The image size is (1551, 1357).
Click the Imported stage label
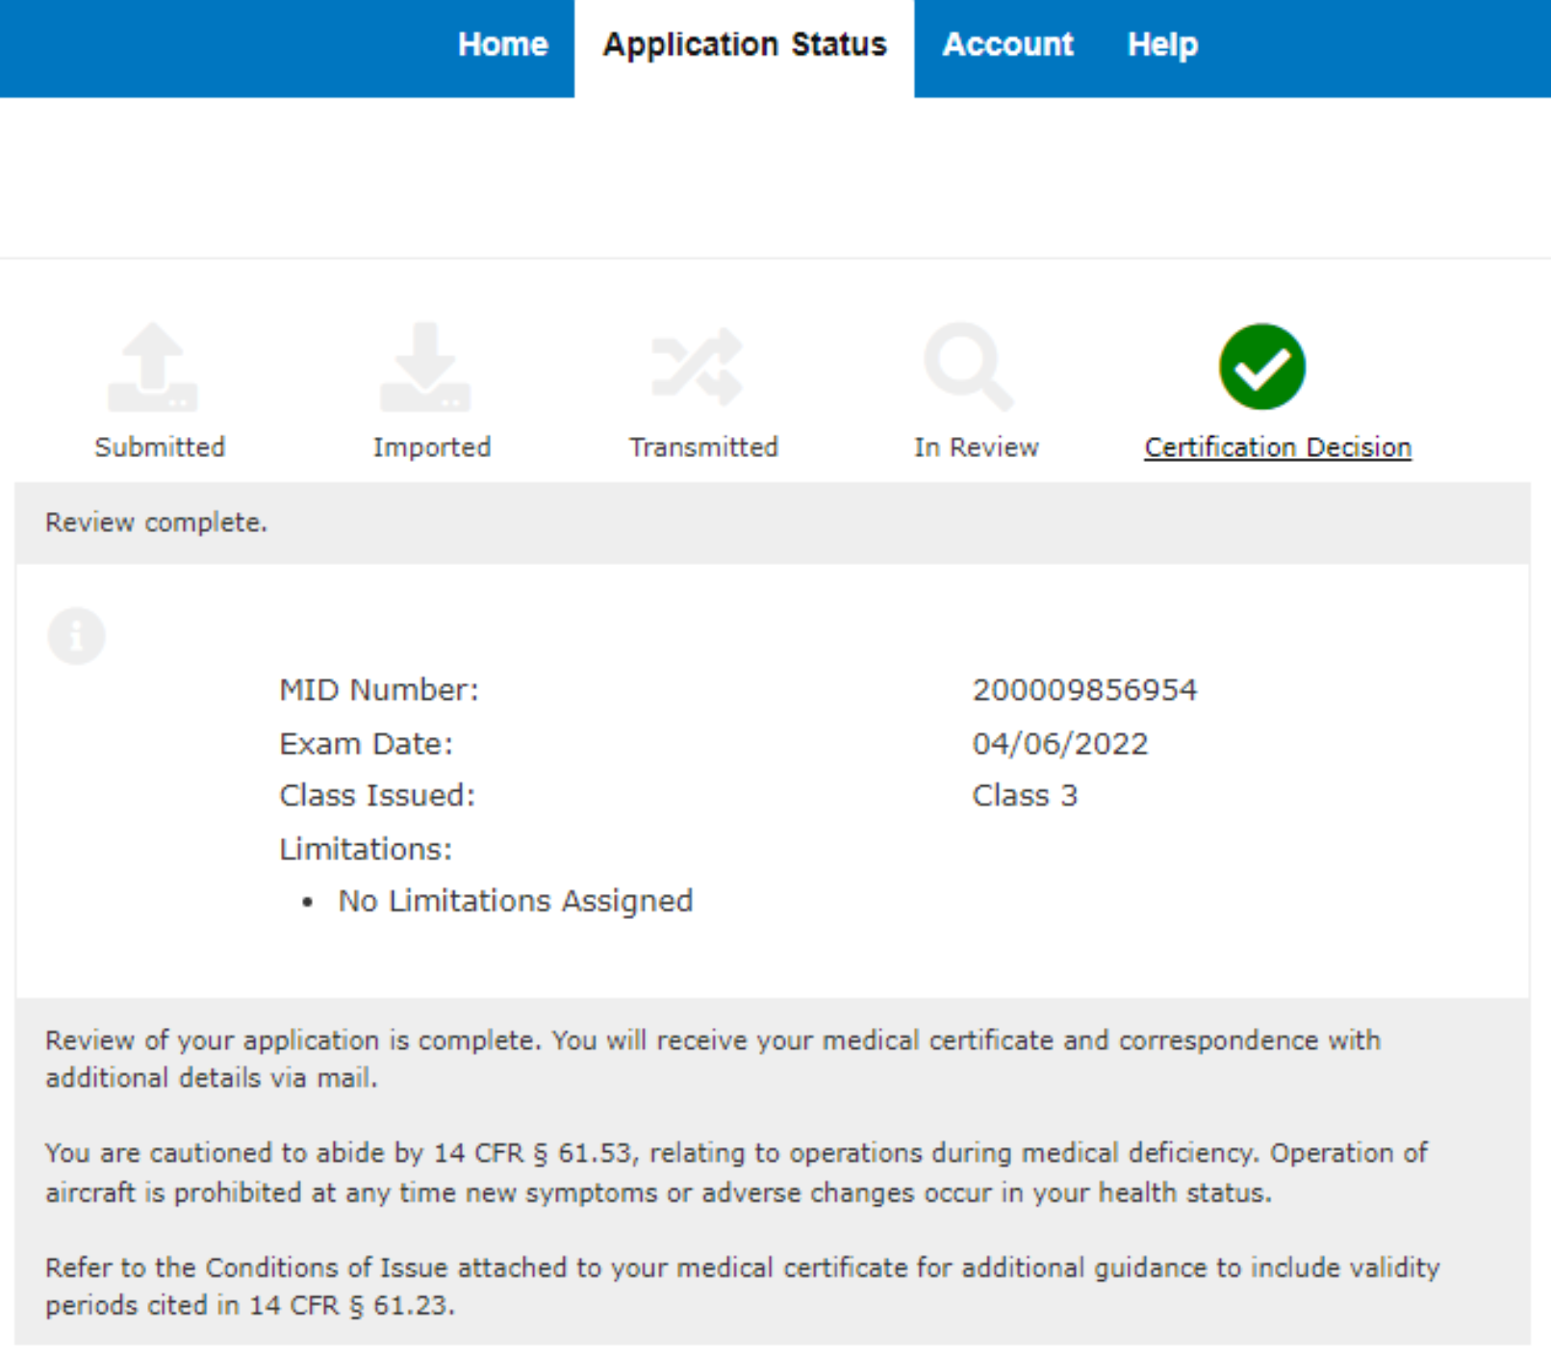pos(431,446)
